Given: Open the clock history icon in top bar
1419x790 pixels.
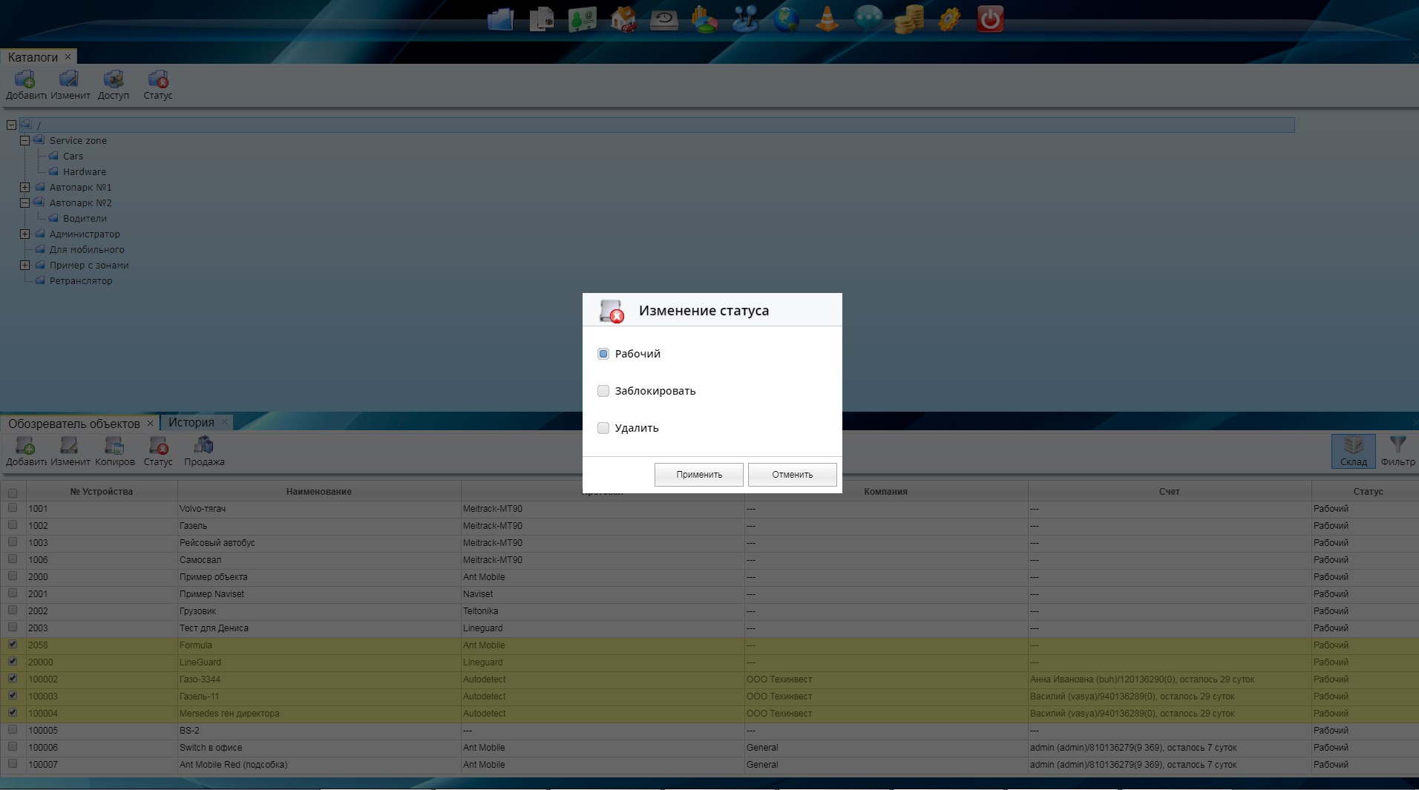Looking at the screenshot, I should tap(663, 19).
